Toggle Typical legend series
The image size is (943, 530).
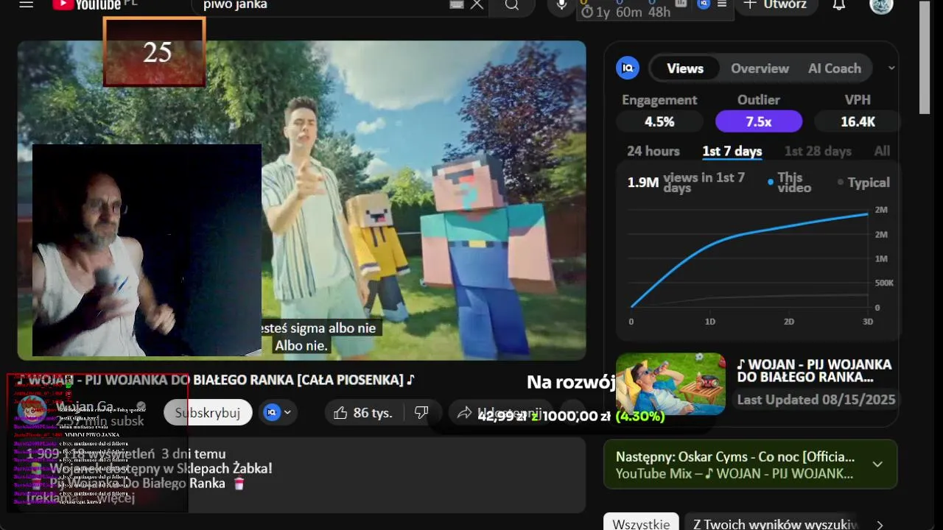[864, 183]
